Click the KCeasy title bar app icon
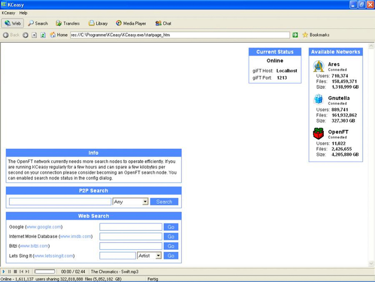 pos(4,4)
